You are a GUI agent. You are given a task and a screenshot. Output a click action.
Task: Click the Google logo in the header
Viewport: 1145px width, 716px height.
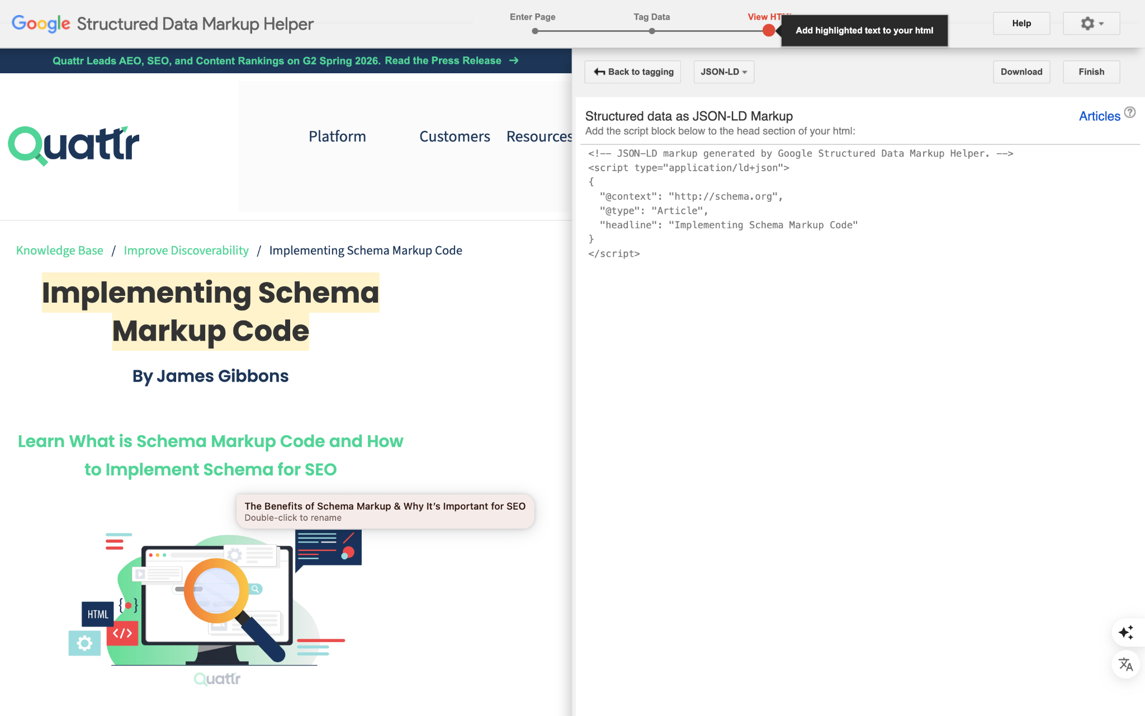[41, 23]
